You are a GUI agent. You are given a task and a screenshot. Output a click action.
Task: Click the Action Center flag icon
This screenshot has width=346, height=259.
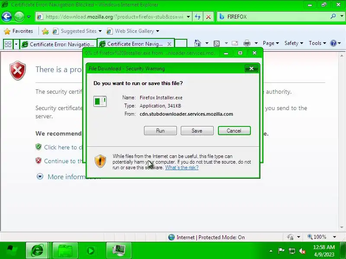coord(281,251)
